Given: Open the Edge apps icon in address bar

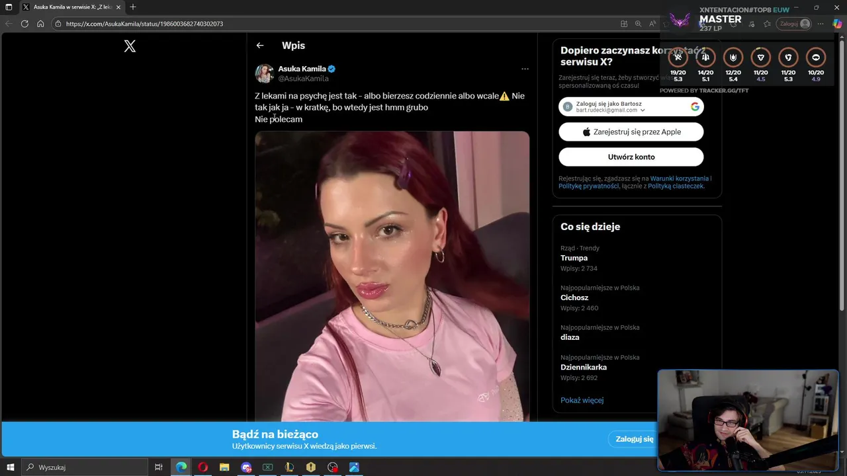Looking at the screenshot, I should [x=624, y=23].
